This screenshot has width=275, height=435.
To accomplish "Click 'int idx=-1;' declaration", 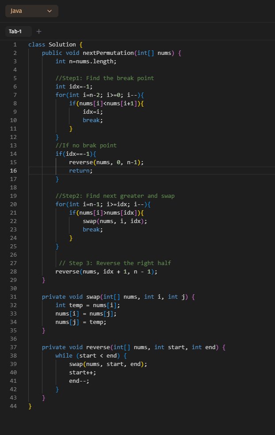I will [74, 87].
